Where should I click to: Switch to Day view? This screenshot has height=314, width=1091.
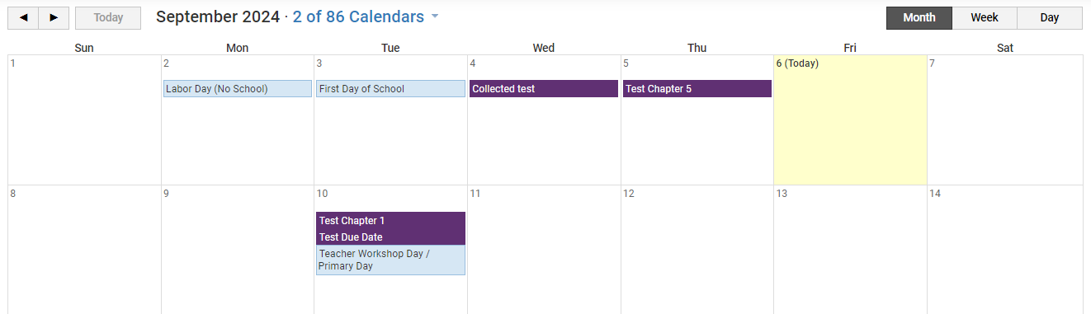click(1050, 18)
